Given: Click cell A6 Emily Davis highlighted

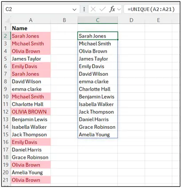Looking at the screenshot, I should (31, 66).
